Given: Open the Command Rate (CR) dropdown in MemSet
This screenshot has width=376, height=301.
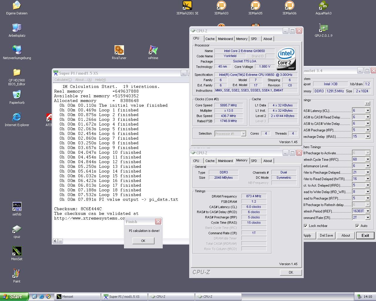Looking at the screenshot, I should [367, 218].
